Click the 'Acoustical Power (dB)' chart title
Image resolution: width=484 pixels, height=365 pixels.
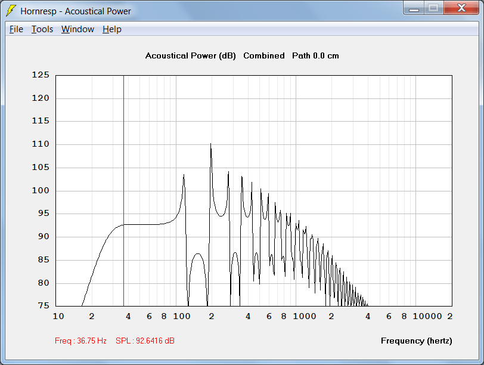[191, 55]
